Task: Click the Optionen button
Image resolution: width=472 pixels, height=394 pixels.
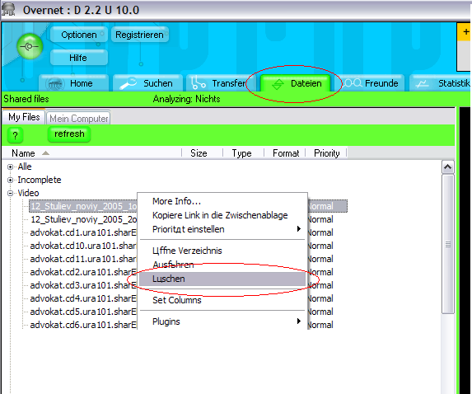Action: pos(79,35)
